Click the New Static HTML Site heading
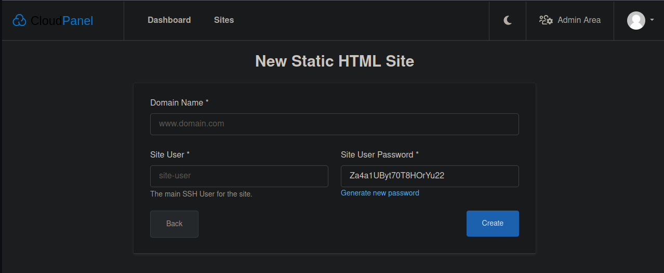The width and height of the screenshot is (664, 273). click(x=335, y=61)
